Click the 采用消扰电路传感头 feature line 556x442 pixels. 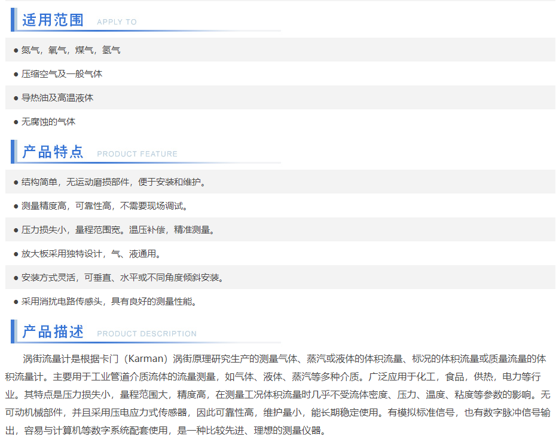tap(109, 302)
